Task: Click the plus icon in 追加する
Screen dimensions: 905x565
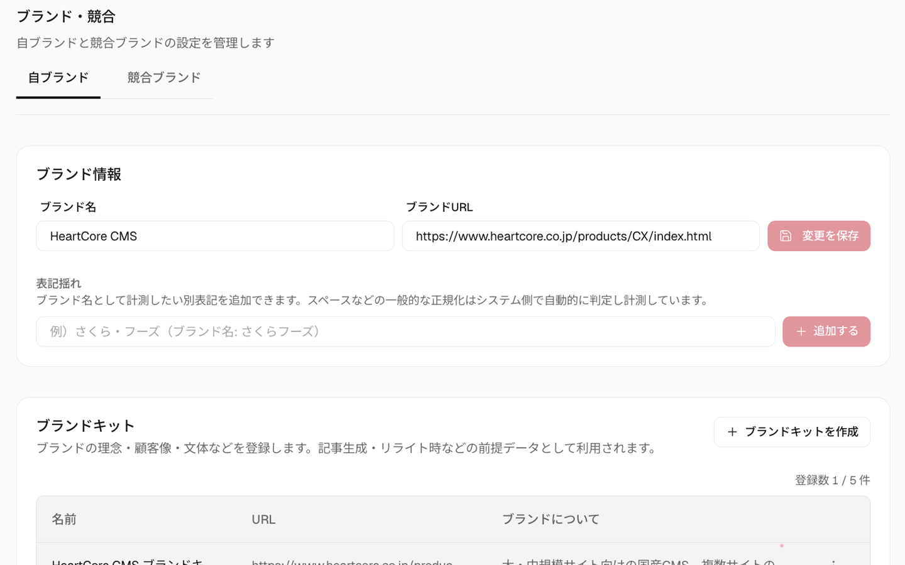Action: click(x=801, y=331)
